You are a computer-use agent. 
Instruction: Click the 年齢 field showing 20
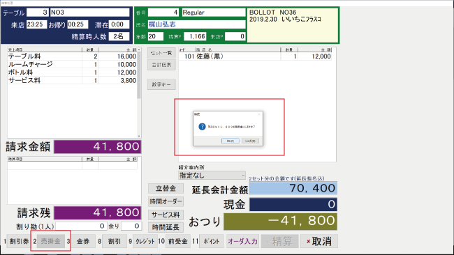(x=156, y=36)
